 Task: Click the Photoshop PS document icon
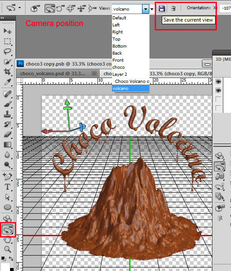(20, 63)
